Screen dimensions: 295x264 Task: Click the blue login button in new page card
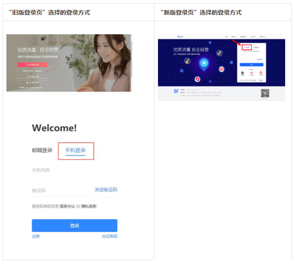click(x=251, y=65)
